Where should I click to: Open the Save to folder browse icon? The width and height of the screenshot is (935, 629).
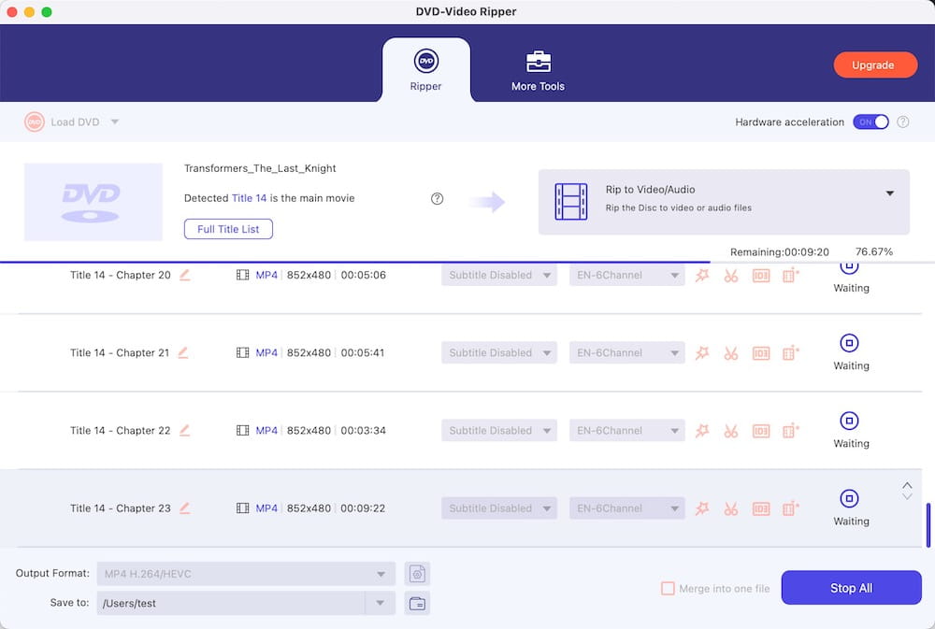(x=417, y=604)
